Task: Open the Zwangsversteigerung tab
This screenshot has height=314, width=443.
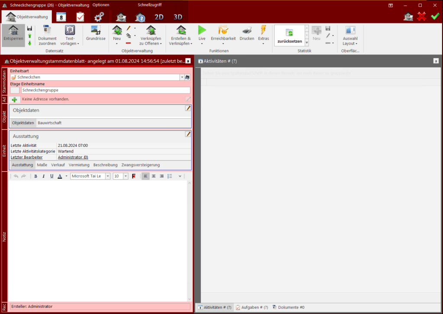Action: coord(141,165)
